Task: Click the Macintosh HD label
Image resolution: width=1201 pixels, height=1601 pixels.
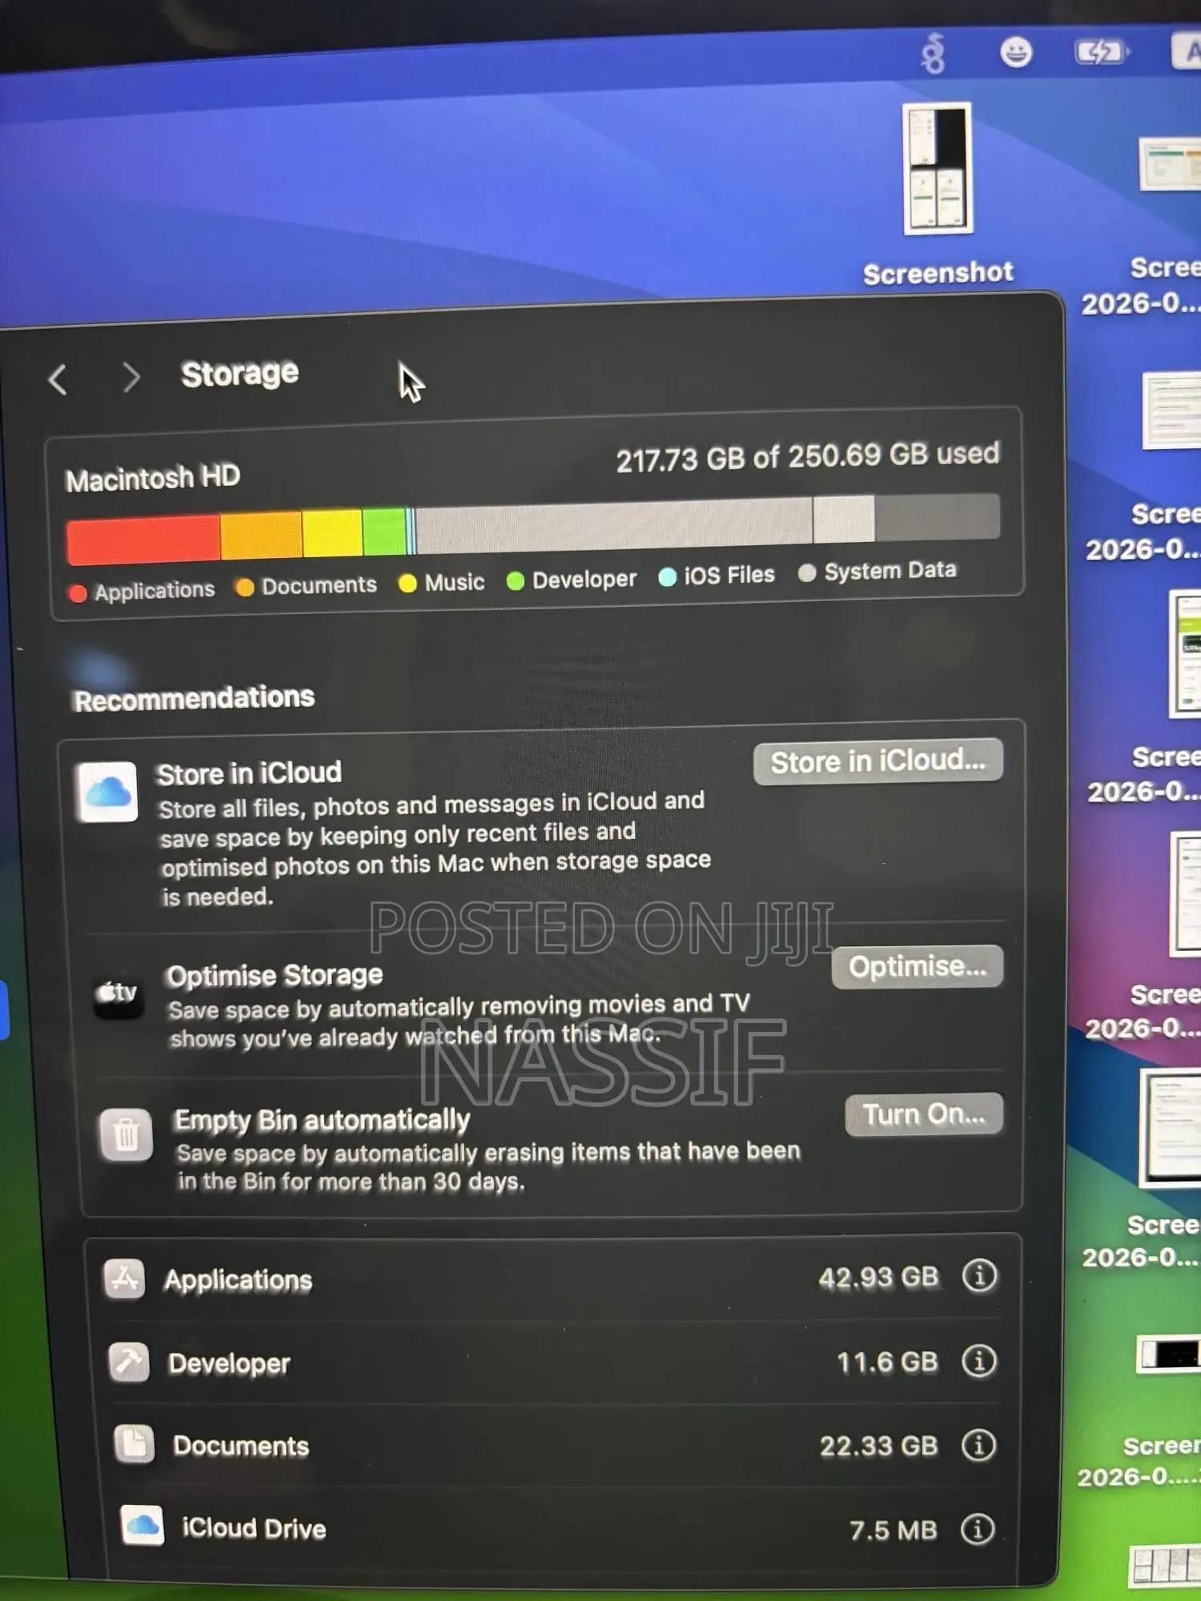Action: (x=152, y=479)
